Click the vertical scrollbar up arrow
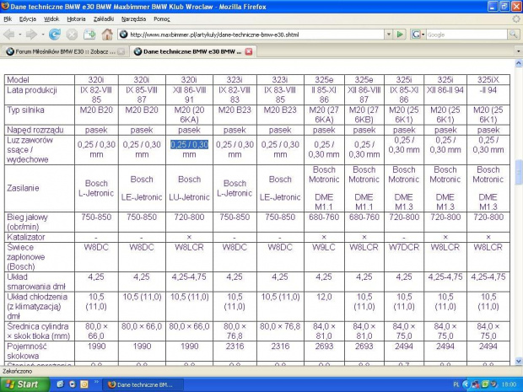 (519, 63)
